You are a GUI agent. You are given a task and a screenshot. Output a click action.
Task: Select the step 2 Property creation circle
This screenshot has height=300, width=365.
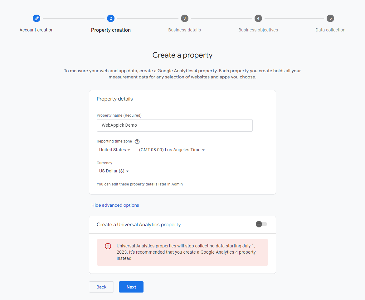click(x=111, y=18)
